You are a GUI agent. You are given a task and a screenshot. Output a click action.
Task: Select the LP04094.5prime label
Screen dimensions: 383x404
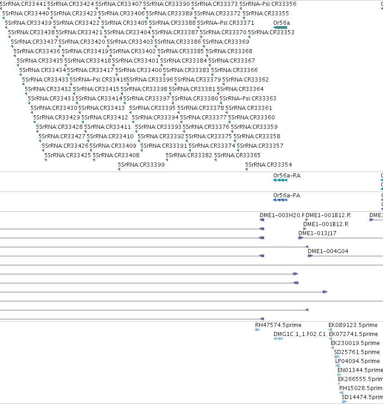point(357,361)
